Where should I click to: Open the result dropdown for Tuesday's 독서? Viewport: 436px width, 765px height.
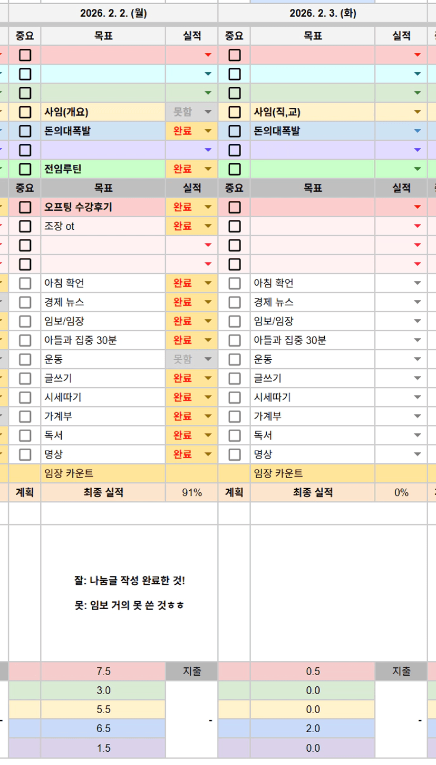(x=418, y=435)
